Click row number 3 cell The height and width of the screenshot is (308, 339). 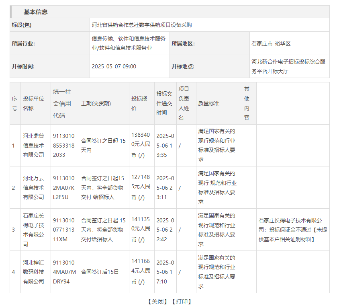pyautogui.click(x=15, y=230)
